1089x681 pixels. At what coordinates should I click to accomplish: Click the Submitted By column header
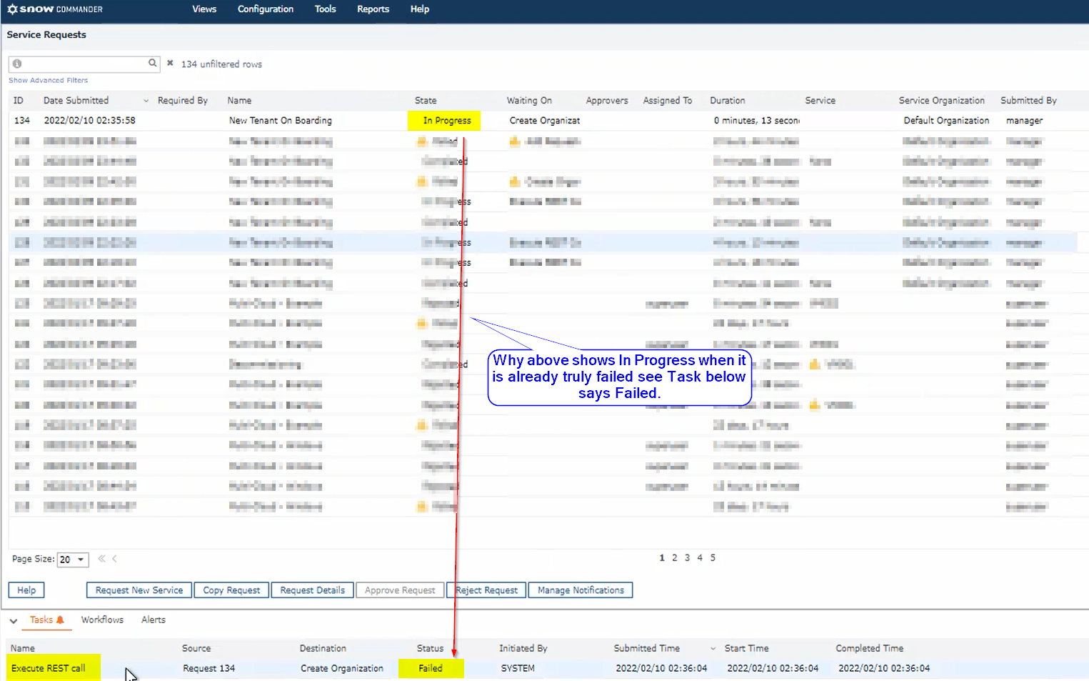tap(1028, 101)
